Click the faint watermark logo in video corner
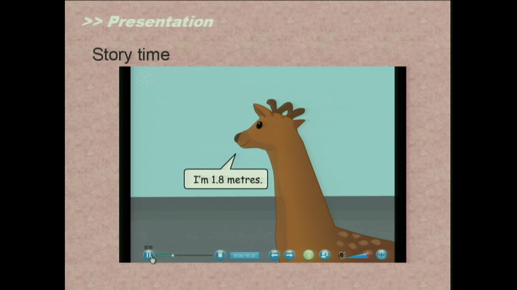The height and width of the screenshot is (290, 517). coord(145,80)
